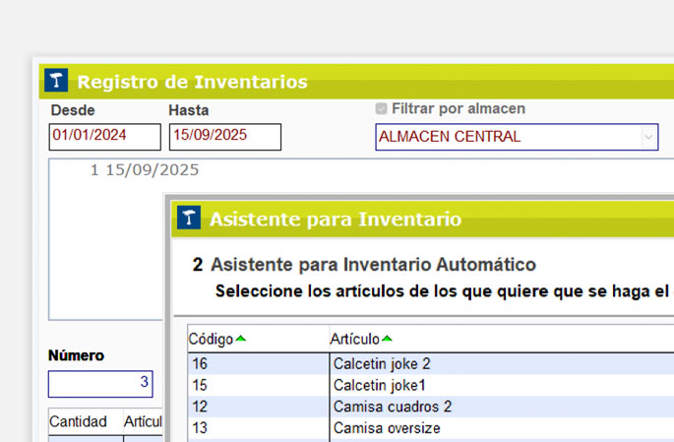Click code cell 15

pos(259,385)
